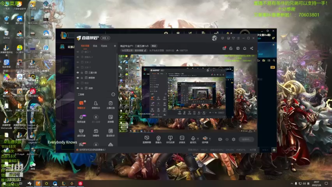Add a 摄像头 camera source from bottom bar
The height and width of the screenshot is (187, 332).
pos(159,140)
